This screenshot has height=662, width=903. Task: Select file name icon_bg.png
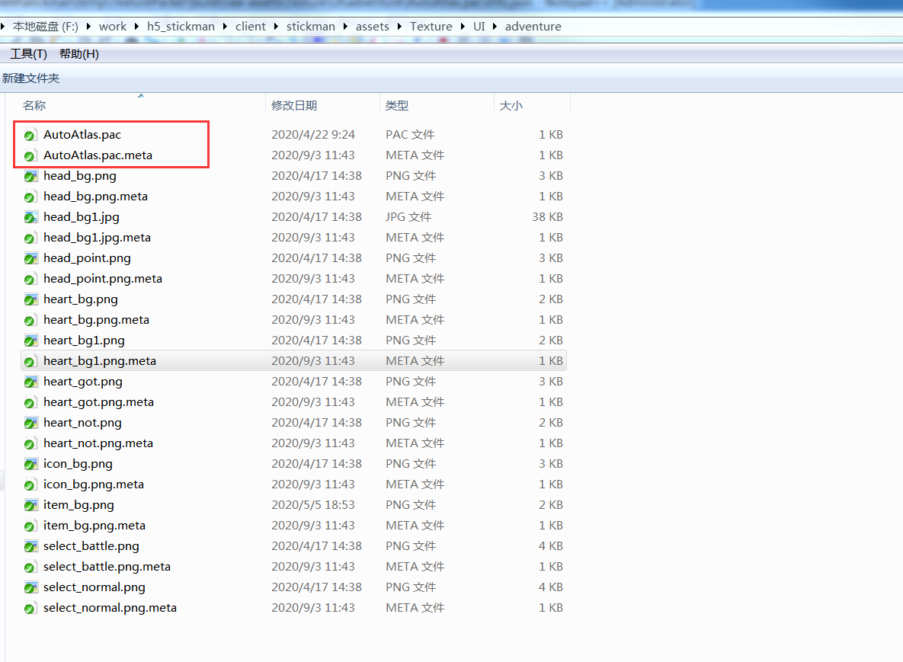78,464
